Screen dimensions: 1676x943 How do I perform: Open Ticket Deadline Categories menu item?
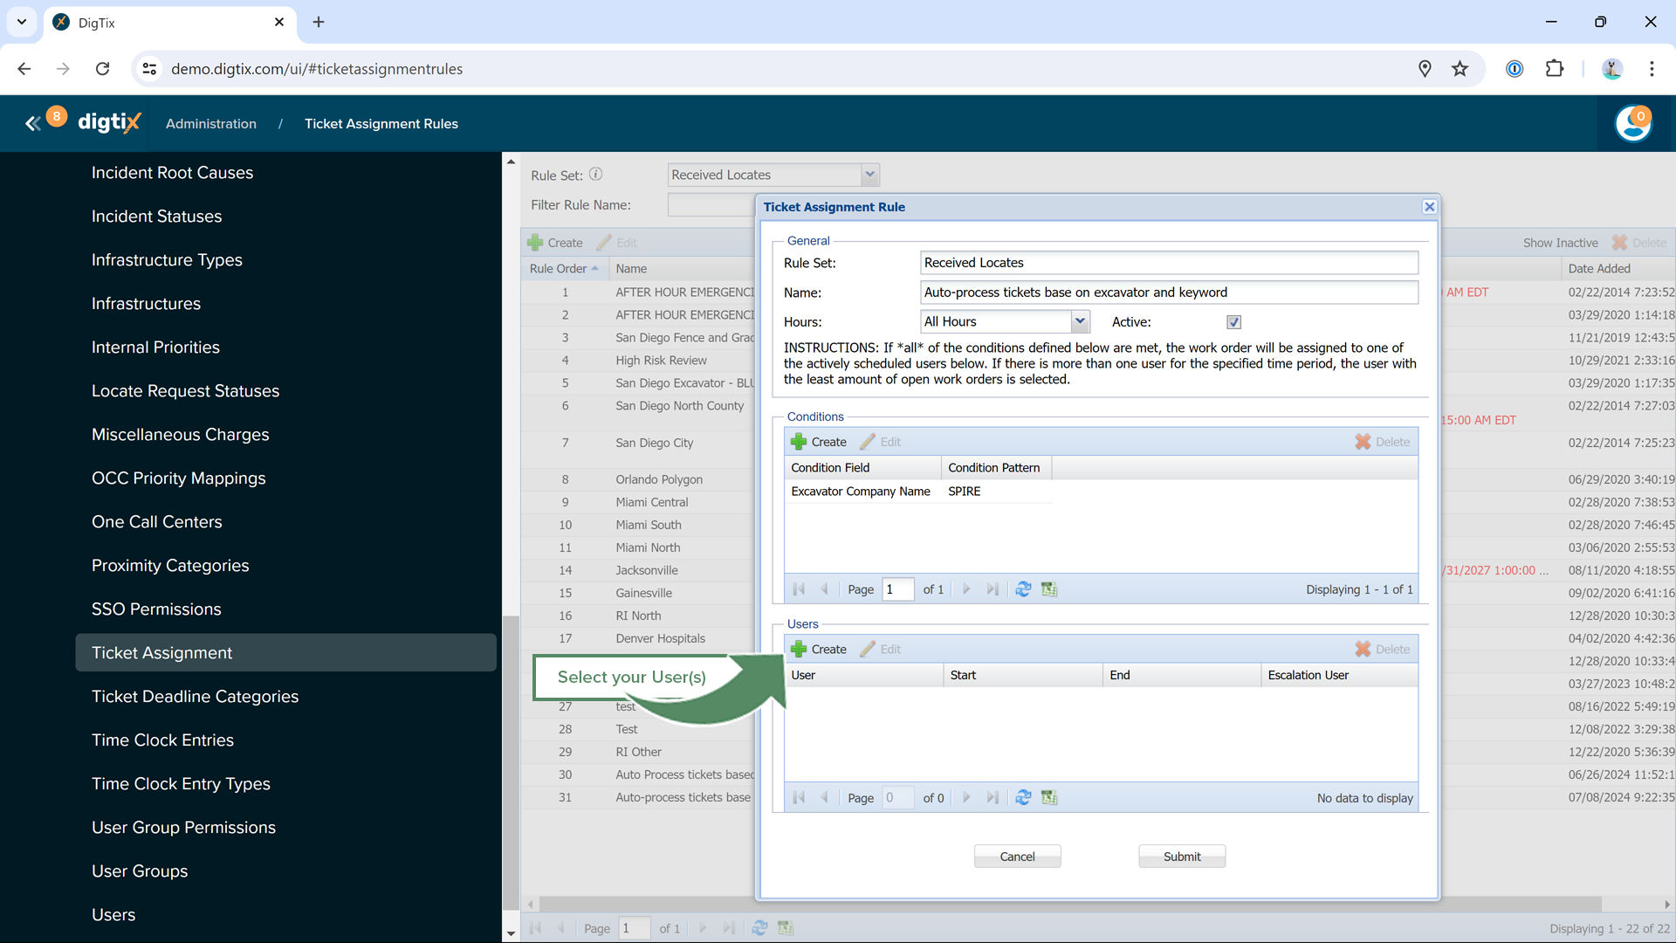click(195, 696)
